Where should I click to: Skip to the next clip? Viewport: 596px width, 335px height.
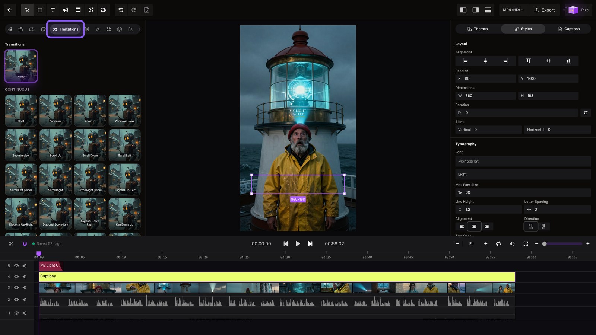(310, 244)
